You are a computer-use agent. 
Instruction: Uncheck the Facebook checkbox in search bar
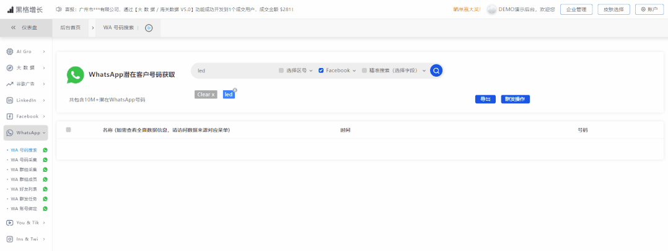(321, 71)
